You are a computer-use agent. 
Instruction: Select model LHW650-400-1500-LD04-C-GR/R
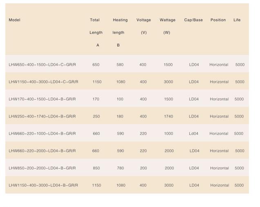pos(42,65)
